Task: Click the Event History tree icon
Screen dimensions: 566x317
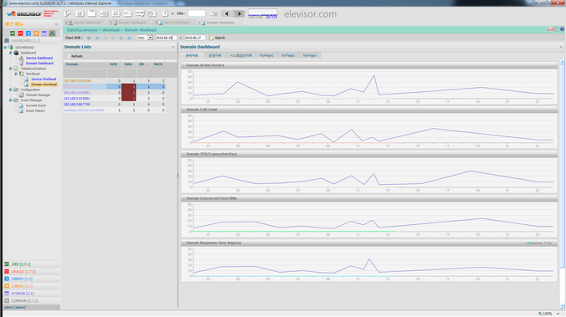Action: [21, 110]
